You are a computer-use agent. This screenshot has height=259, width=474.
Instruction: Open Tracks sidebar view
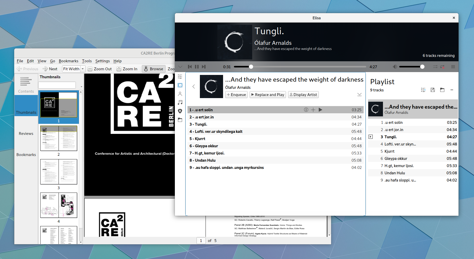180,102
